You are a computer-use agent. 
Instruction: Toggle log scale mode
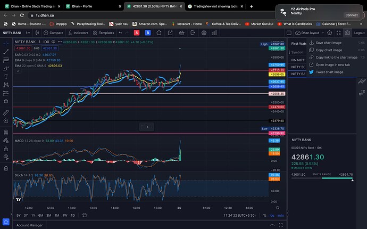272,215
